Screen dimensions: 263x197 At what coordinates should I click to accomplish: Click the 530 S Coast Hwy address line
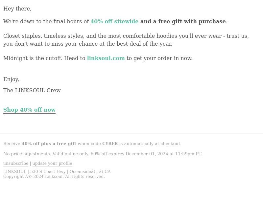[x=57, y=171]
